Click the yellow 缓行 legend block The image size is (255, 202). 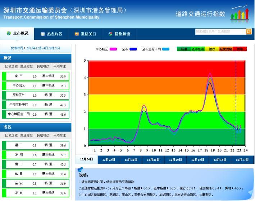coord(212,49)
